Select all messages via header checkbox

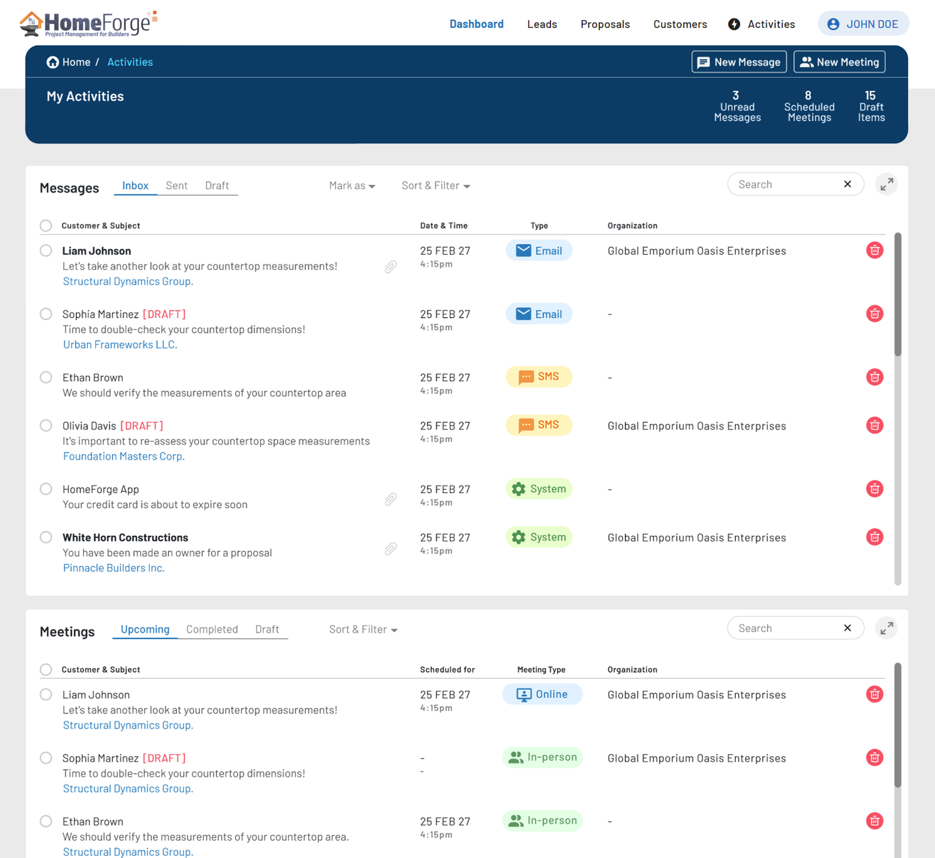coord(46,226)
